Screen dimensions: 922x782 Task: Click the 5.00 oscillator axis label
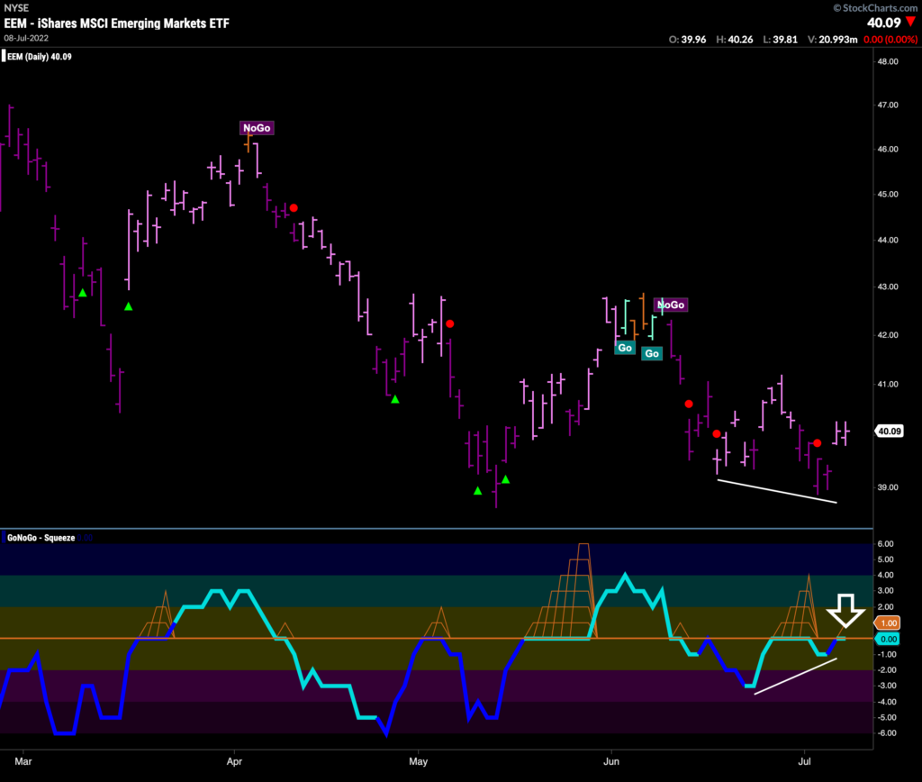[x=886, y=559]
